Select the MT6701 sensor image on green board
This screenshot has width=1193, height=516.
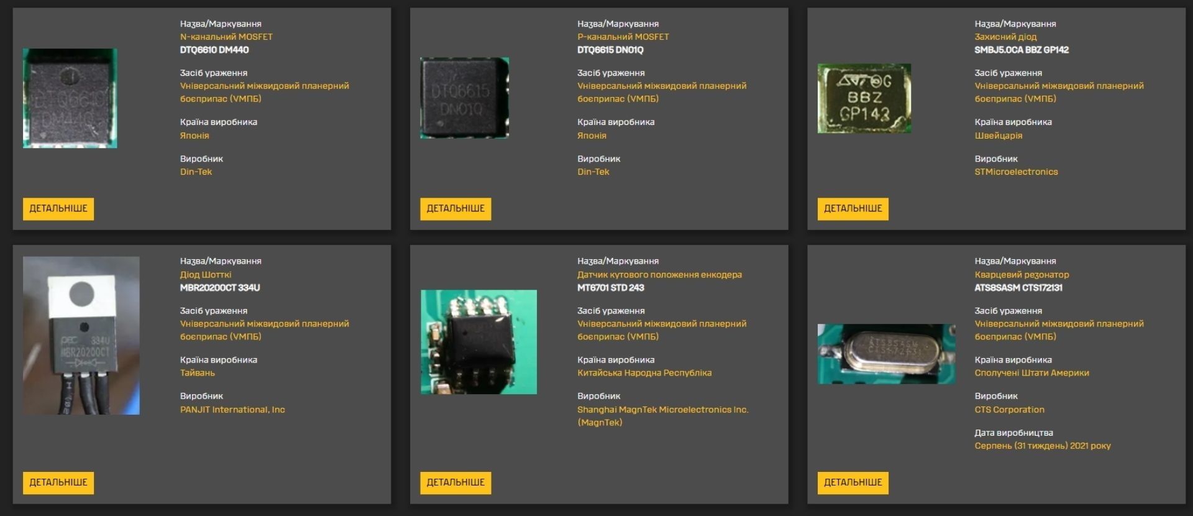coord(478,342)
